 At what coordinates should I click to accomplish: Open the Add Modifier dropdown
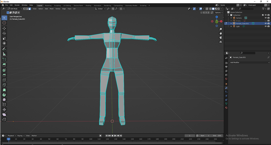tap(250, 63)
